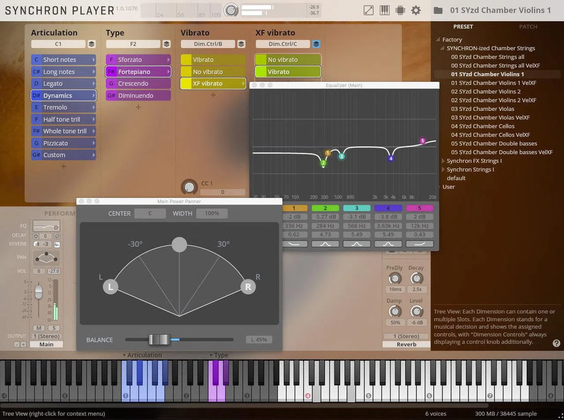Collapse the Factory preset folder
Image resolution: width=564 pixels, height=420 pixels.
pyautogui.click(x=438, y=40)
